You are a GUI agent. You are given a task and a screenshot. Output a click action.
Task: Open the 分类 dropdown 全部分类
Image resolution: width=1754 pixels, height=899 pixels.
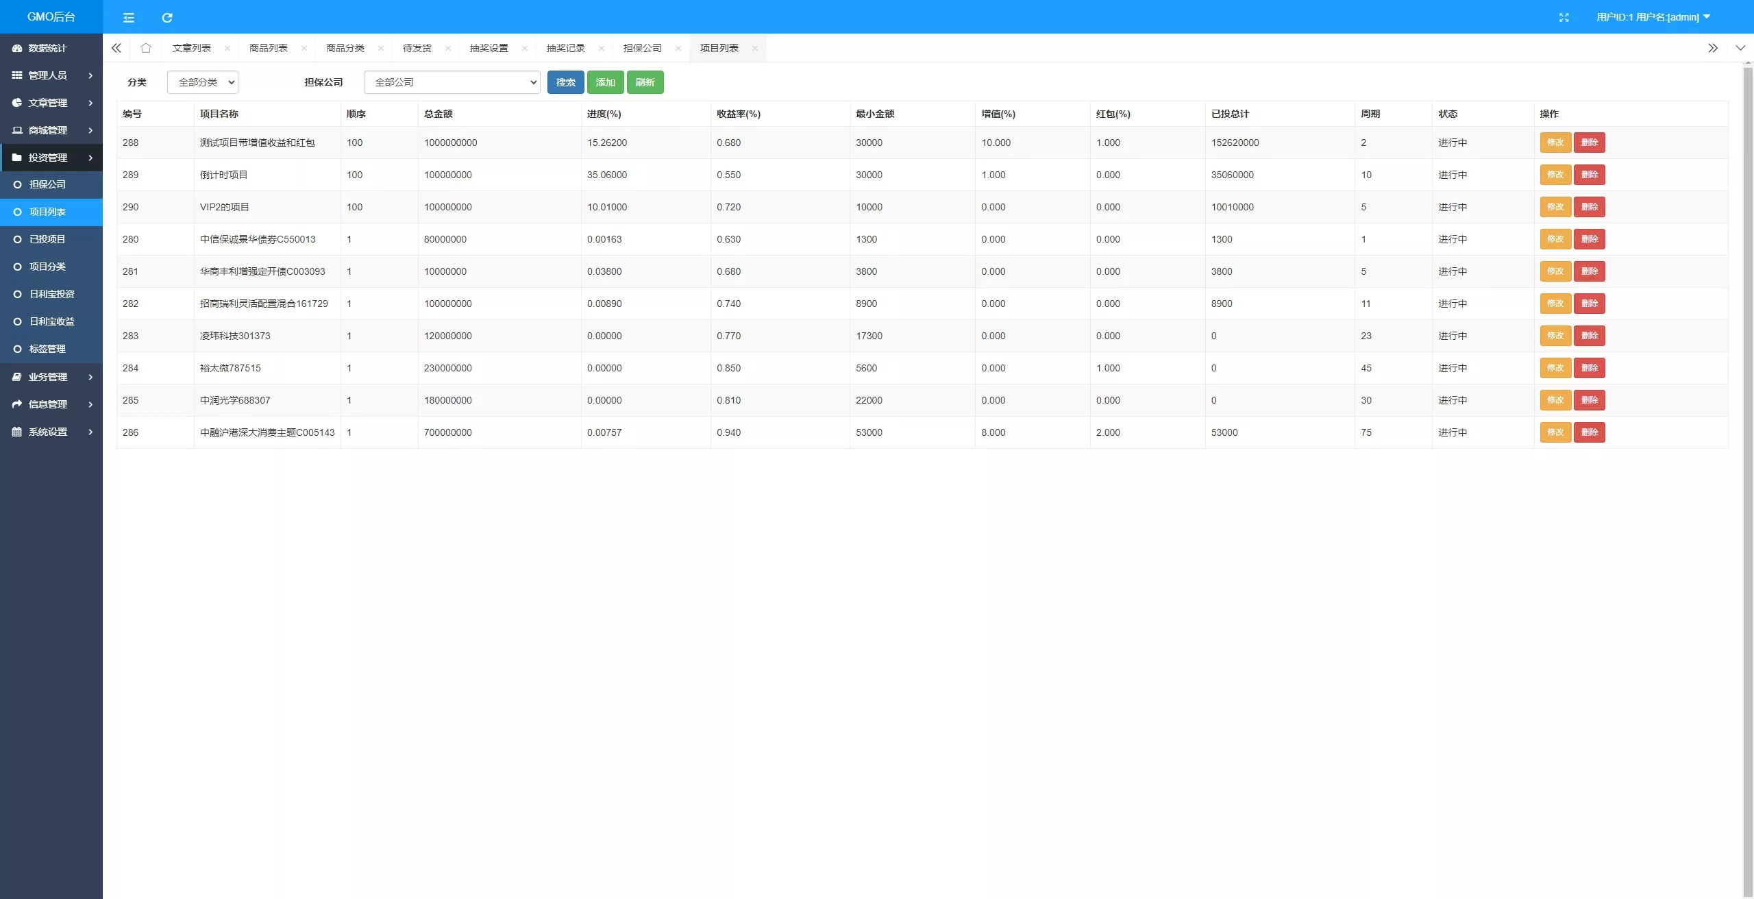[x=203, y=82]
